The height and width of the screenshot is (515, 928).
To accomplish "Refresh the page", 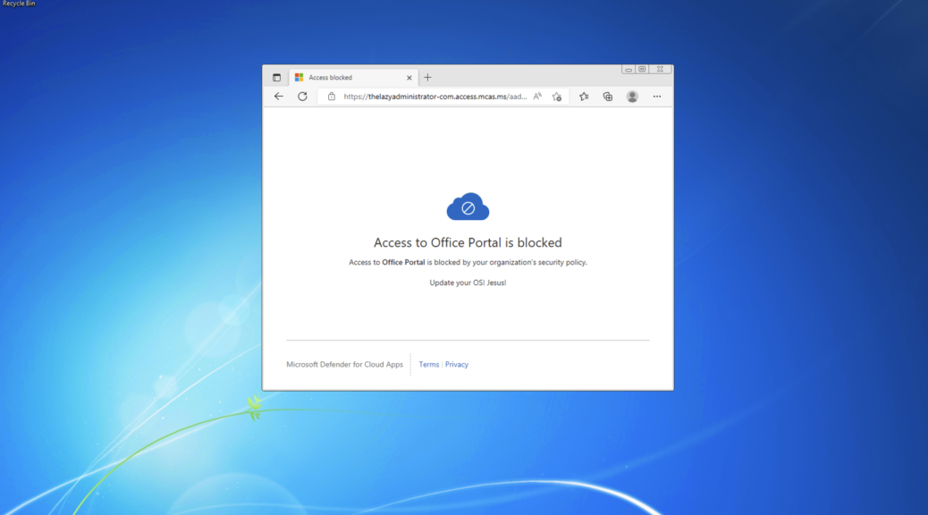I will point(302,97).
